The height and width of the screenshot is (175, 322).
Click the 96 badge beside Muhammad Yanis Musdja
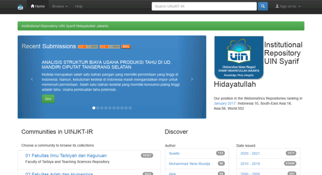coord(221,163)
